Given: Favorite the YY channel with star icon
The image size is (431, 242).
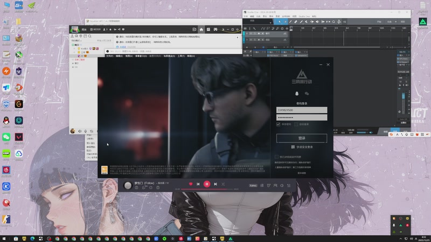Looking at the screenshot, I should 110,30.
